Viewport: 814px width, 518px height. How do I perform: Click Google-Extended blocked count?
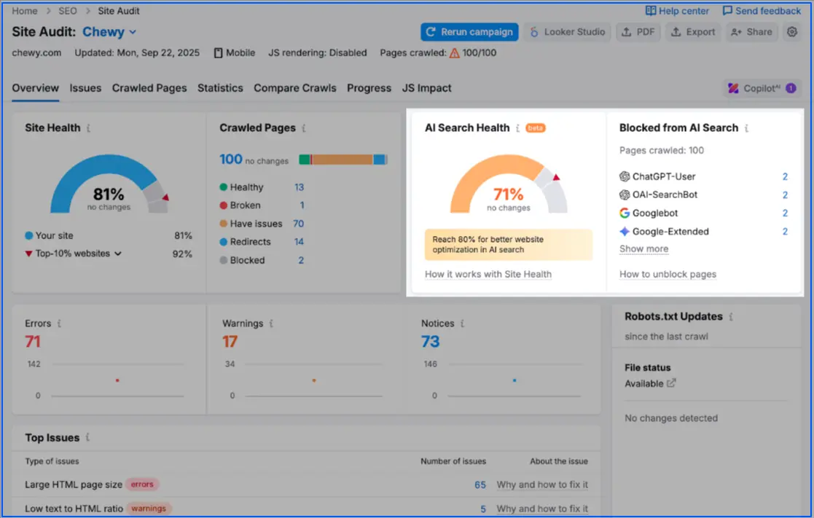785,232
